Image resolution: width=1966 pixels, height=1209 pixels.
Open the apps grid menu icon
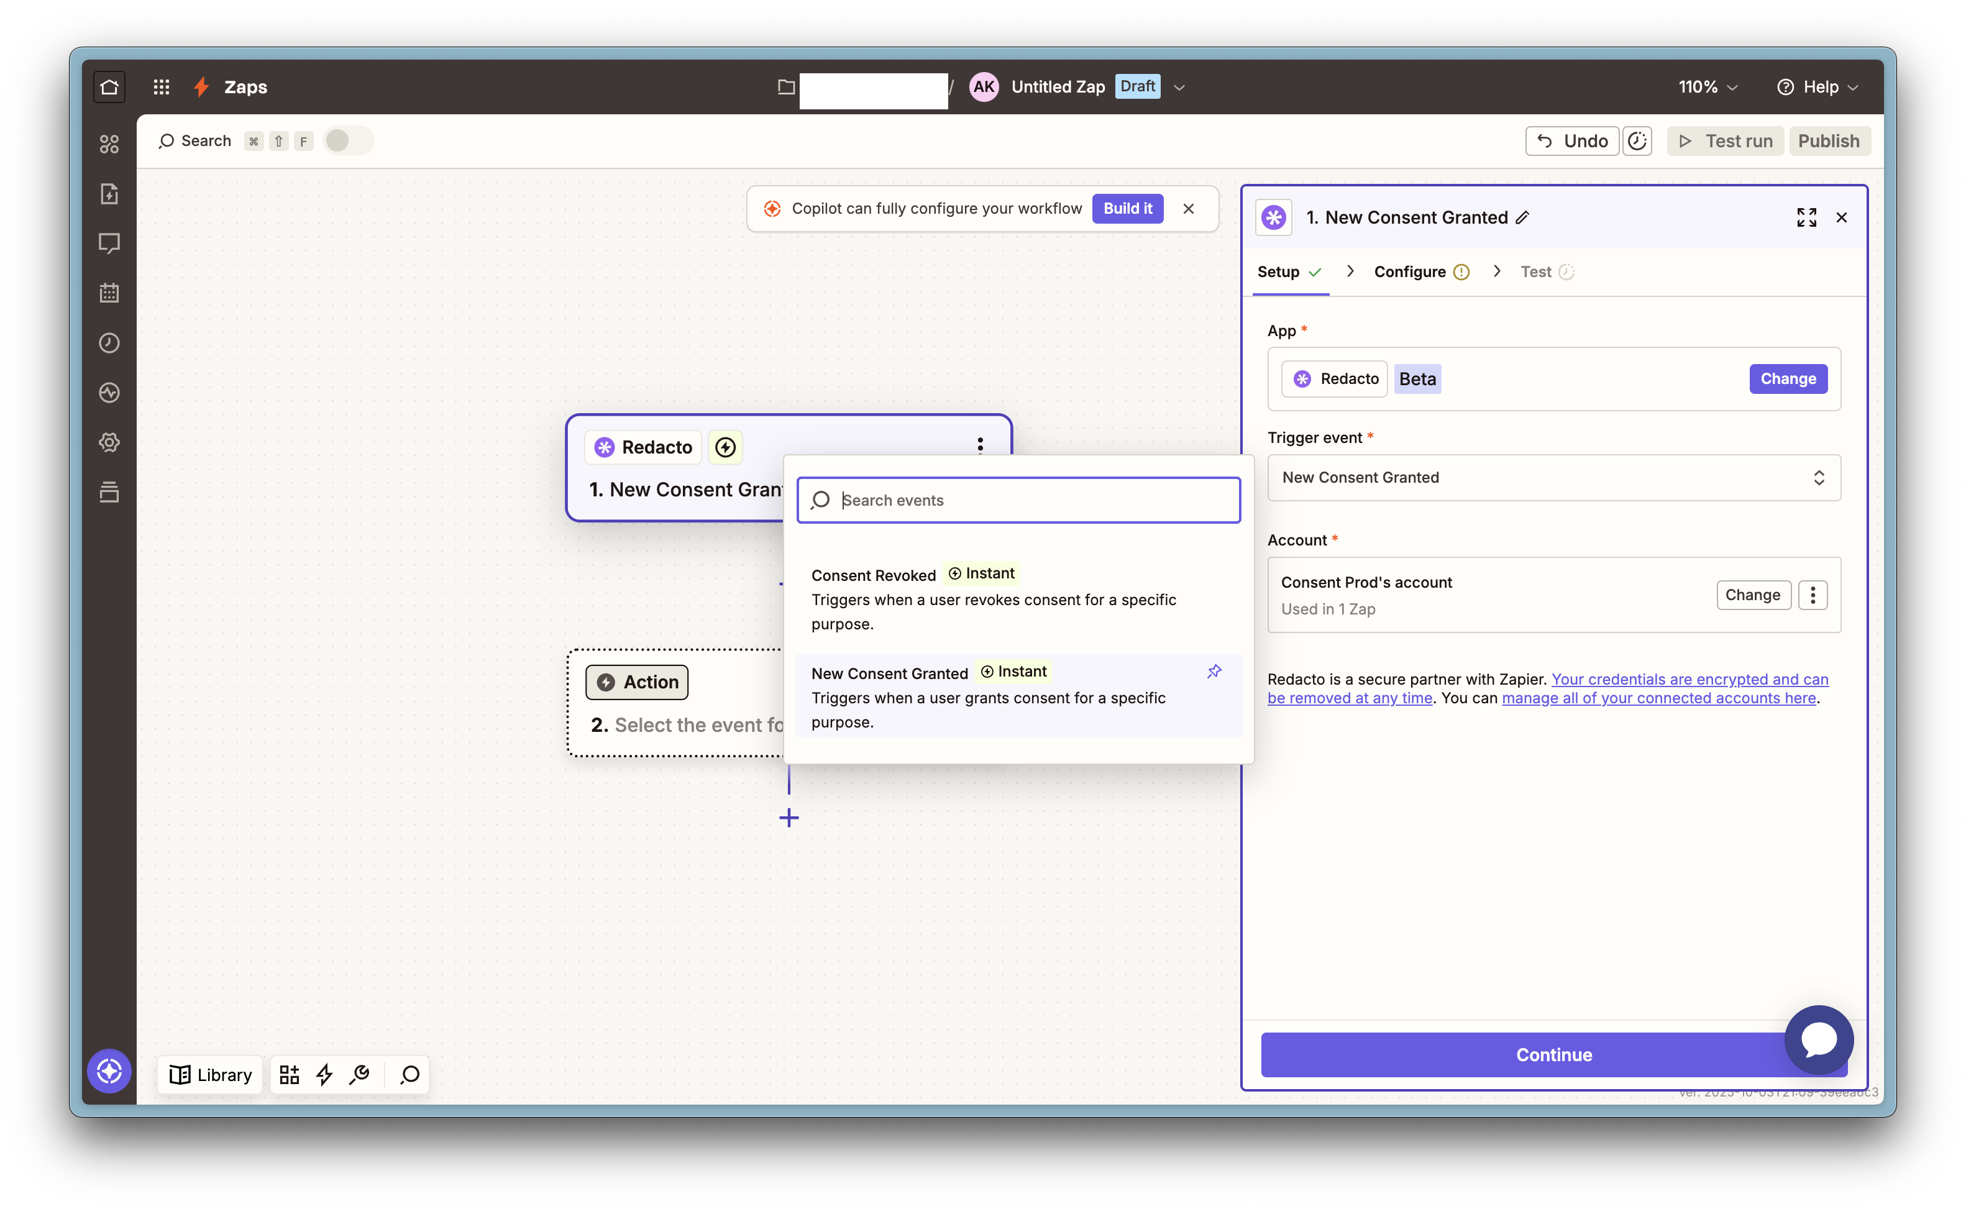(x=162, y=86)
